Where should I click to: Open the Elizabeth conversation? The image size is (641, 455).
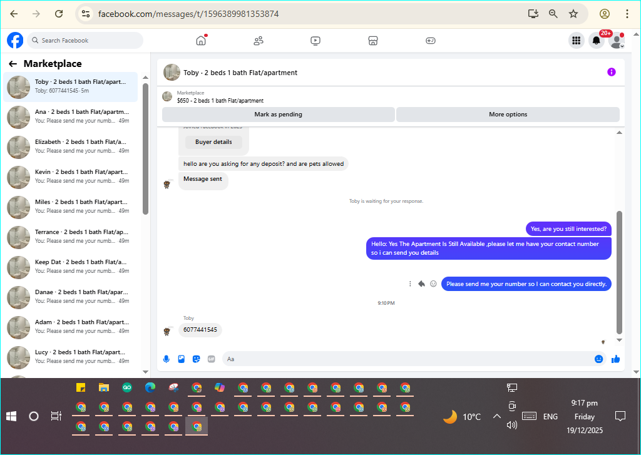coord(70,146)
